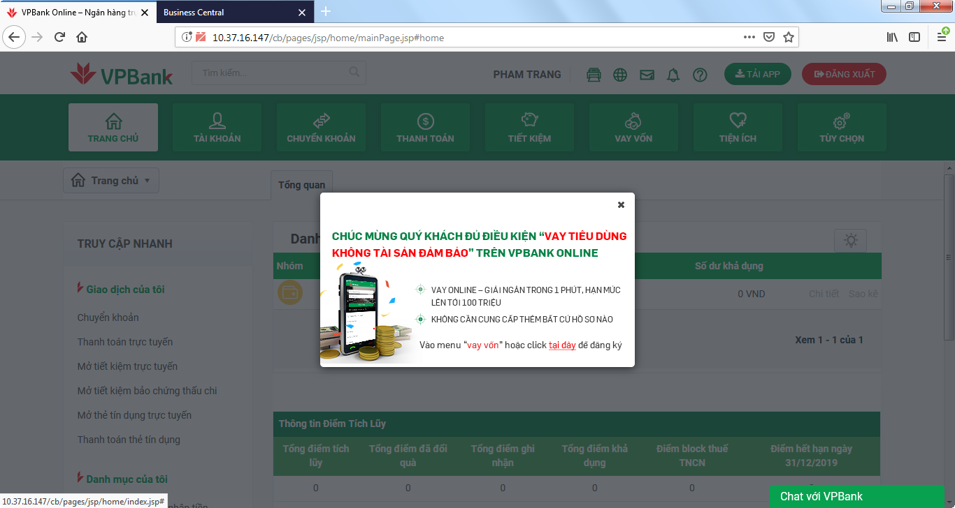Screen dimensions: 955x508
Task: Click the browser home button
Action: pos(82,37)
